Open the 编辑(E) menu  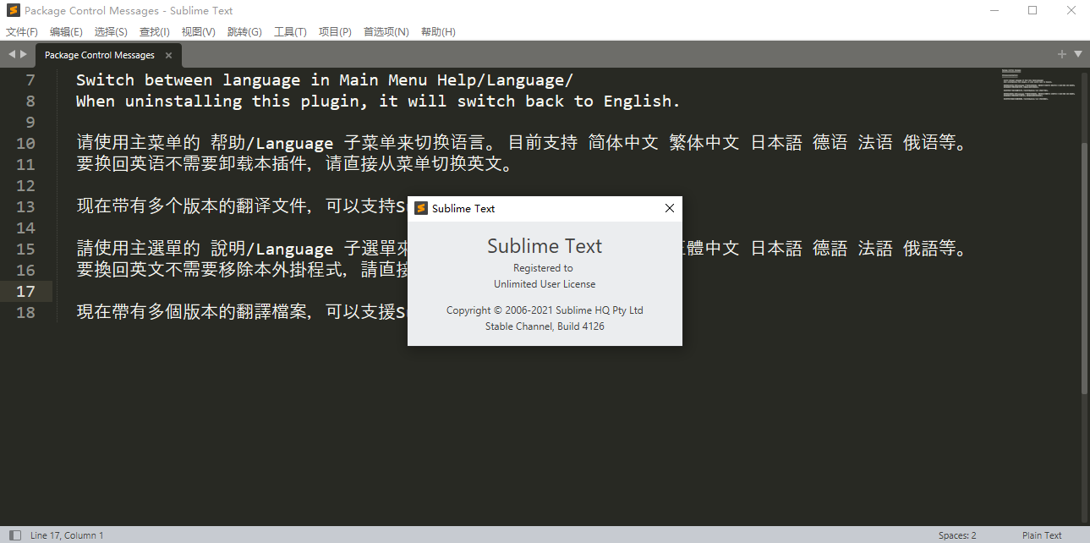point(66,32)
